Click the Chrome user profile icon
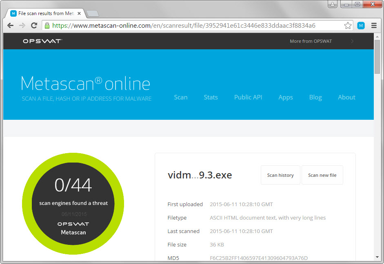 tap(333, 4)
